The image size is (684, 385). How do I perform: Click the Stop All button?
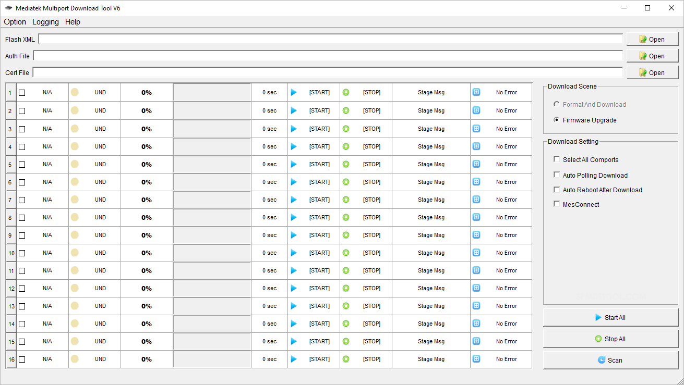pyautogui.click(x=610, y=339)
